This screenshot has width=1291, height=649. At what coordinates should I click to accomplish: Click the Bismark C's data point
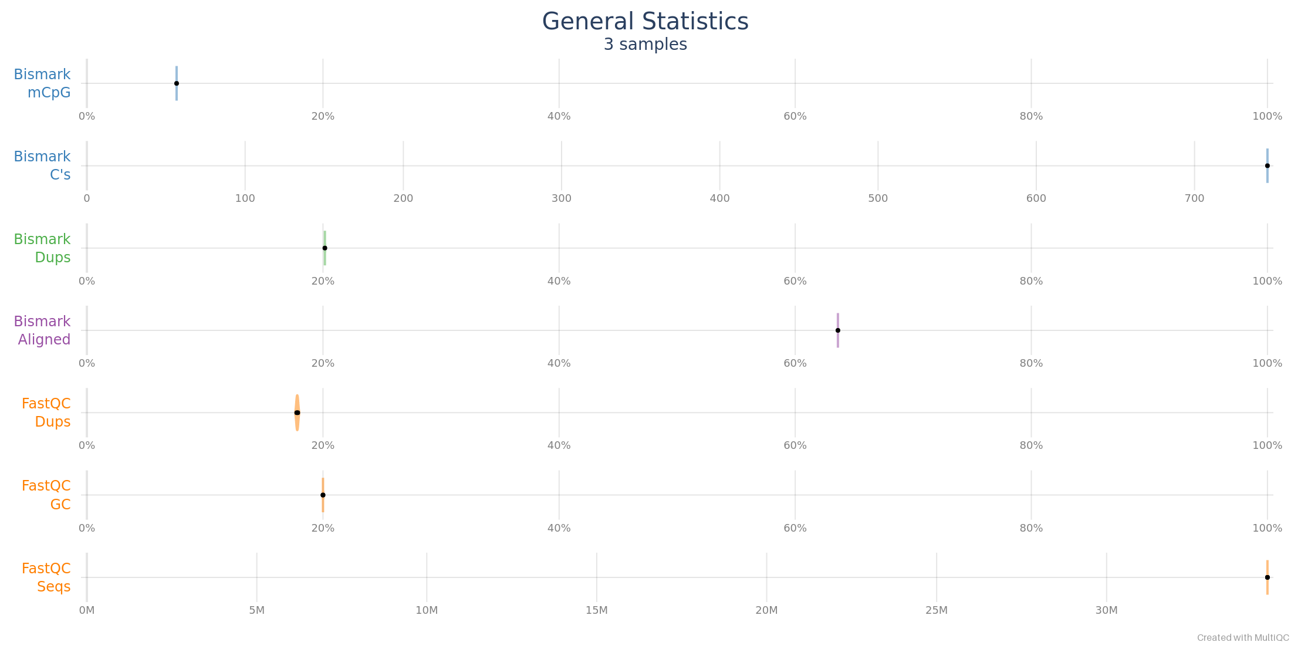point(1267,165)
